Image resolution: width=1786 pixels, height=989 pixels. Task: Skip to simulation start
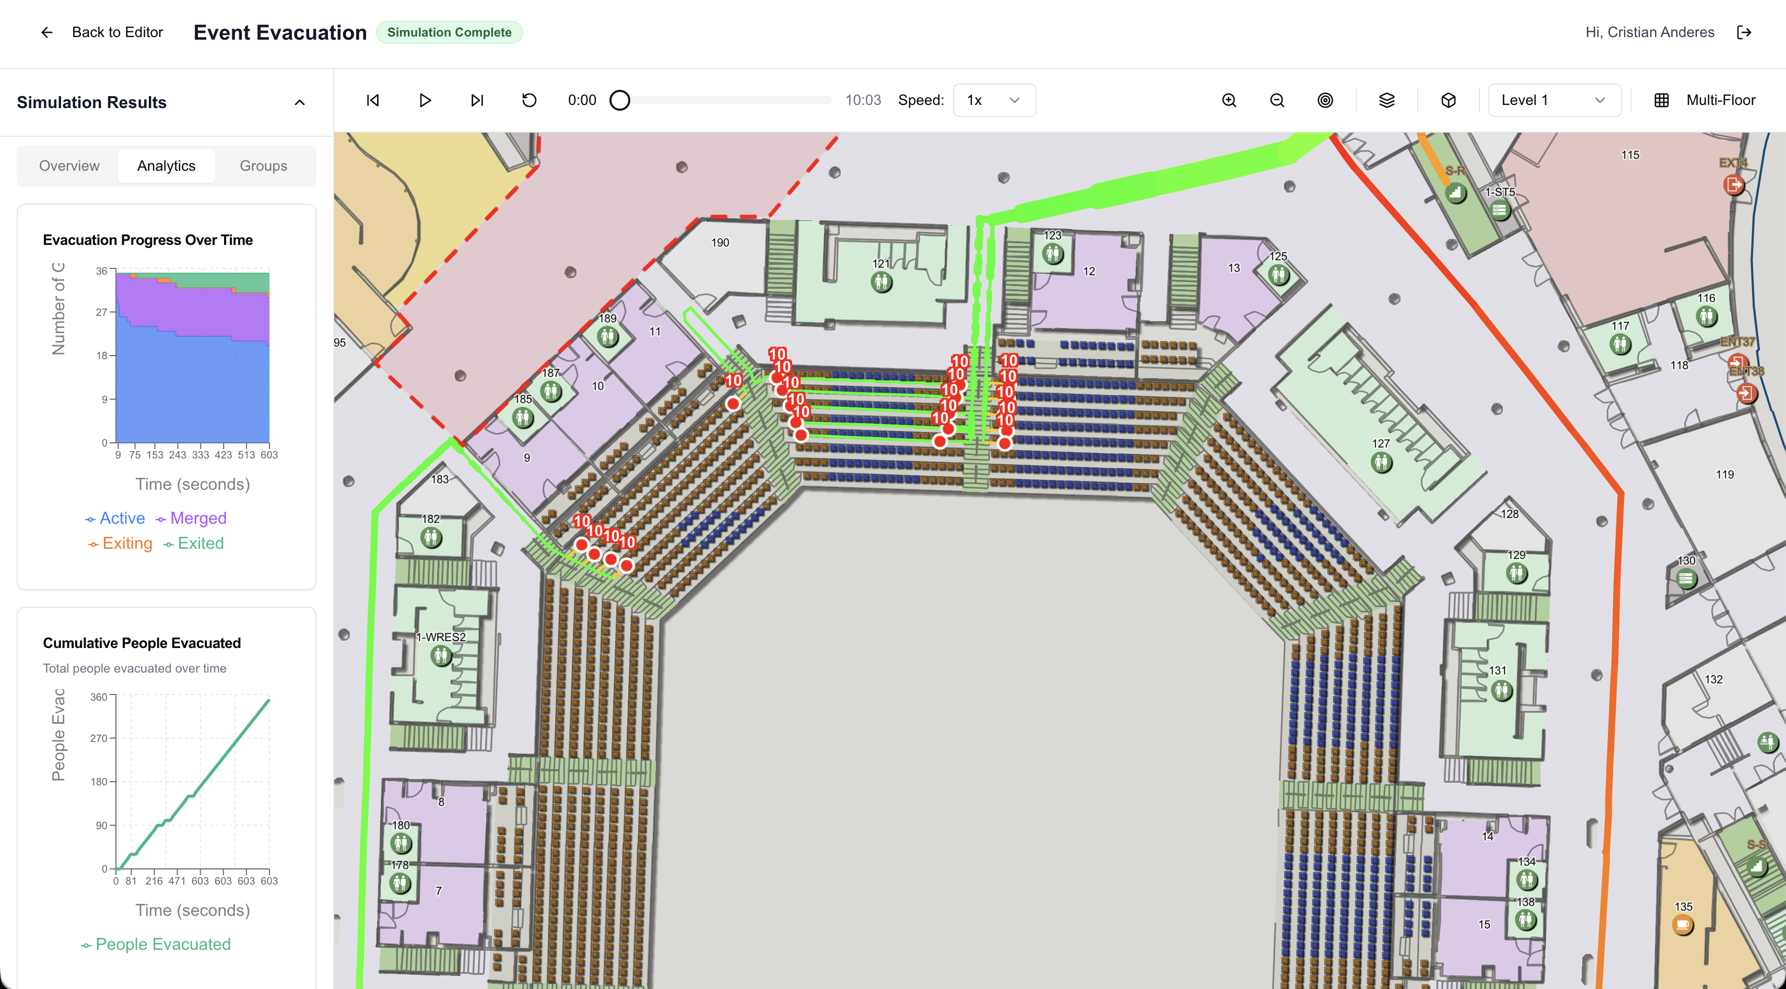373,100
